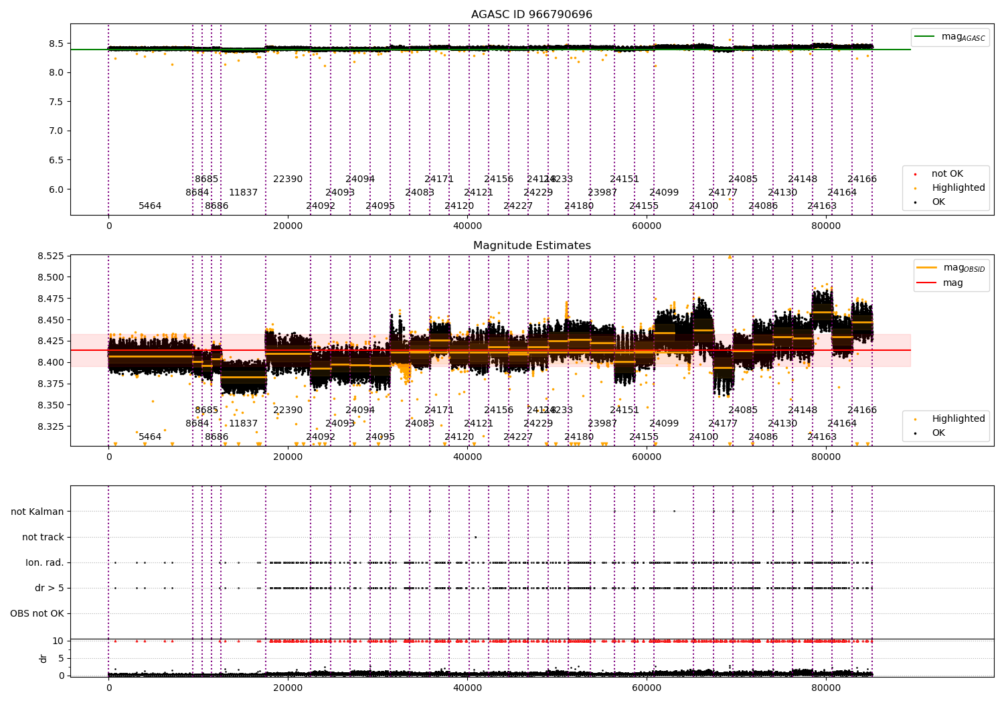Image resolution: width=1004 pixels, height=703 pixels.
Task: Click OBSID label 24166 in top plot
Action: [862, 179]
